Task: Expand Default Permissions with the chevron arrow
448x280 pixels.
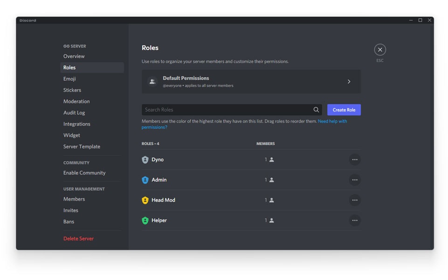Action: [349, 82]
